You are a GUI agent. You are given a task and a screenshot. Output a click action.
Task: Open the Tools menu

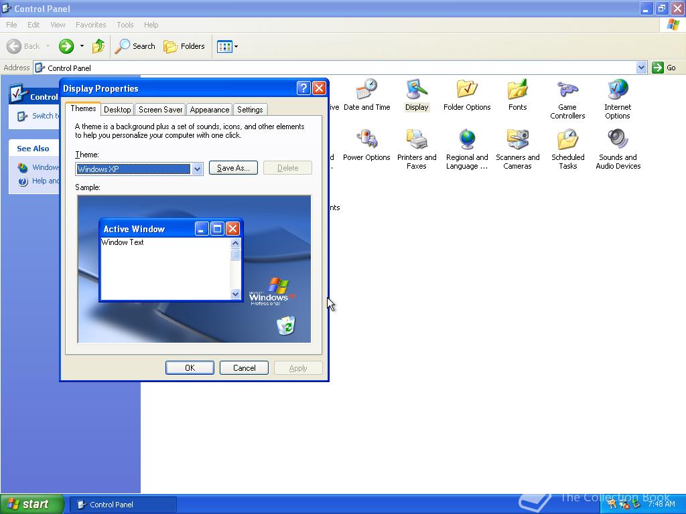coord(125,25)
